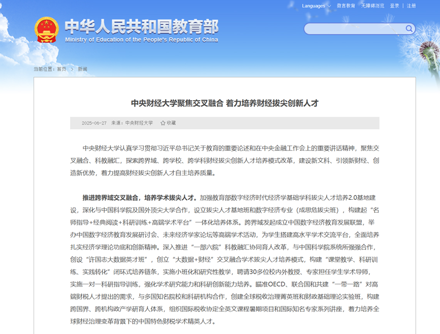Click the bold heading 推进跨界域交叉融合
Screen dimensions: 440x334
click(140, 197)
